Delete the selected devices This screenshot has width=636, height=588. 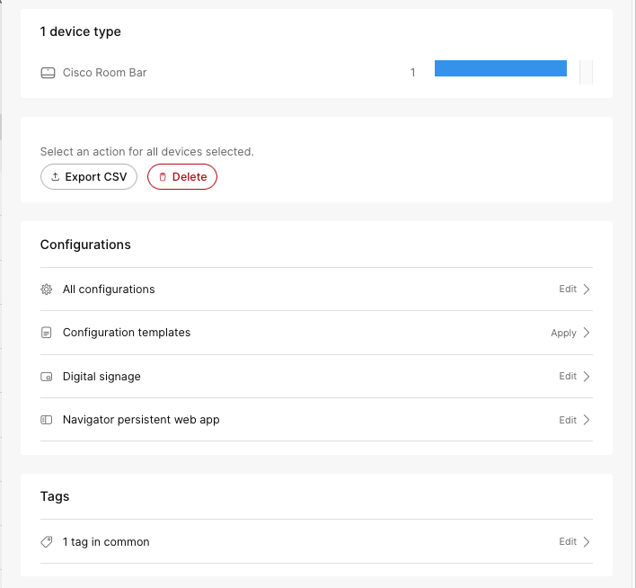pyautogui.click(x=182, y=177)
